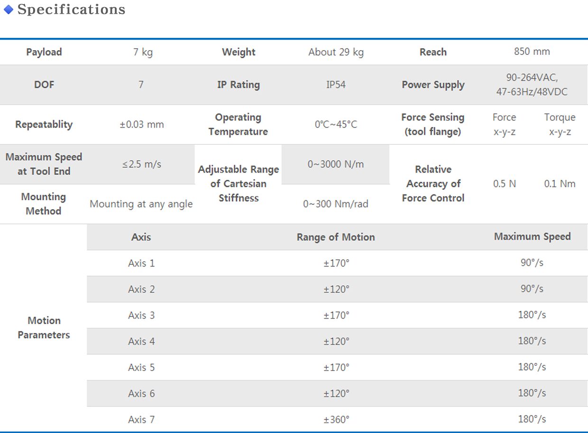Viewport: 588px width, 433px height.
Task: Click the Maximum Speed at Tool End label
Action: (x=44, y=164)
